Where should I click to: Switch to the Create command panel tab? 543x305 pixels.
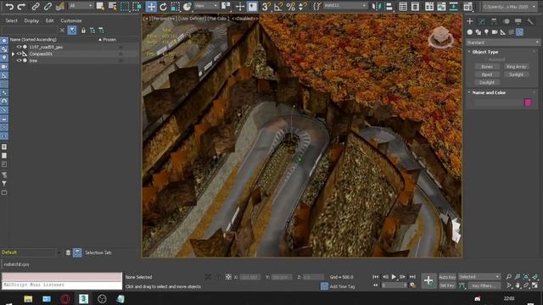469,21
